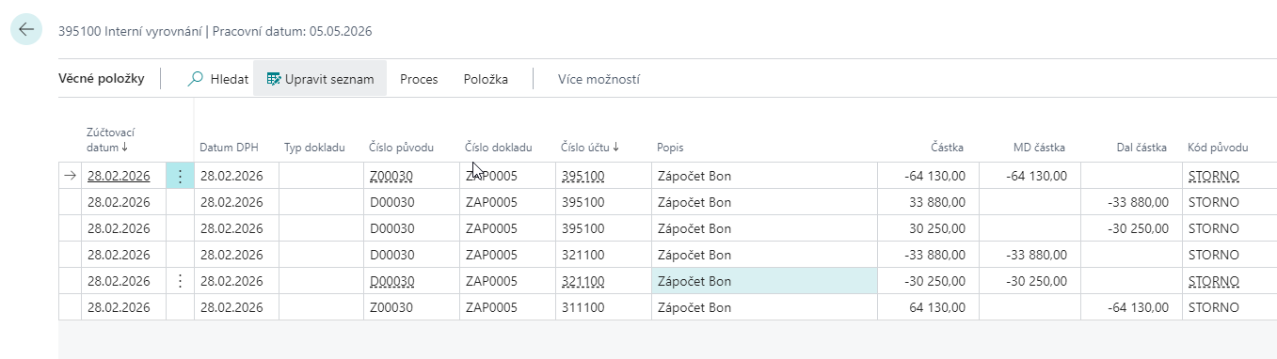Screen dimensions: 1277x359
Task: Select Z00030 in the last row
Action: coord(391,307)
